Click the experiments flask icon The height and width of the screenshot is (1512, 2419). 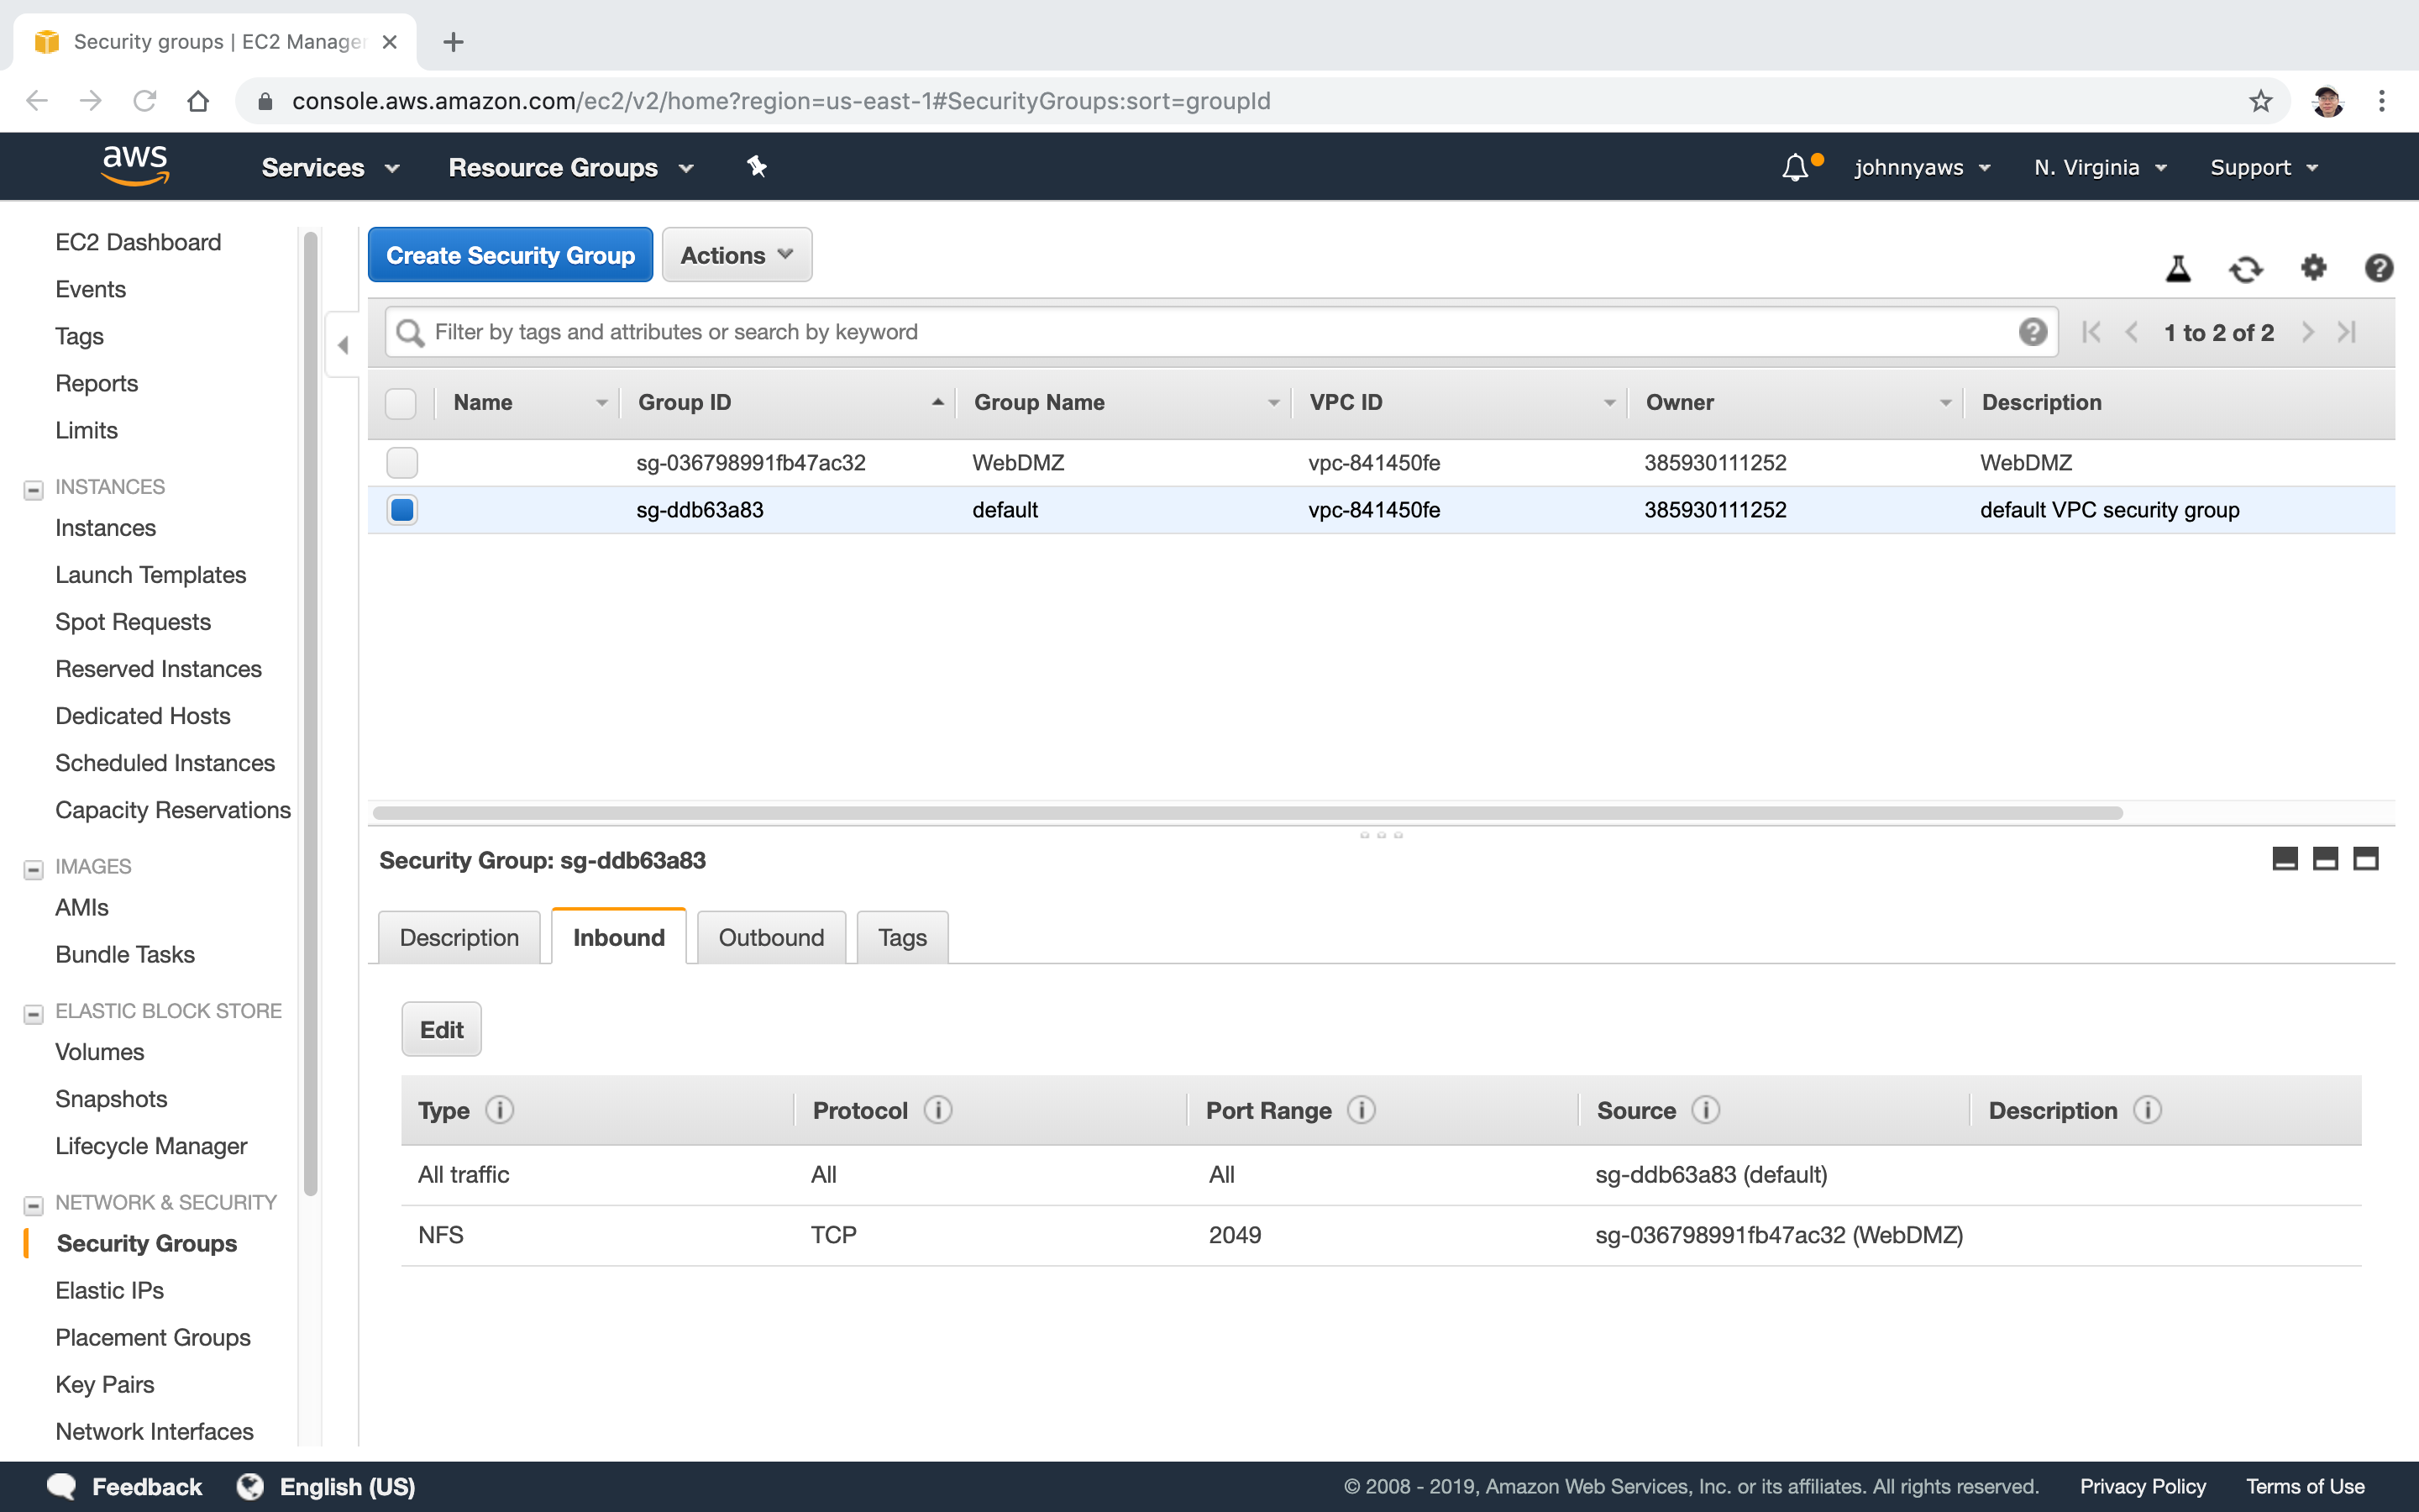[x=2178, y=268]
